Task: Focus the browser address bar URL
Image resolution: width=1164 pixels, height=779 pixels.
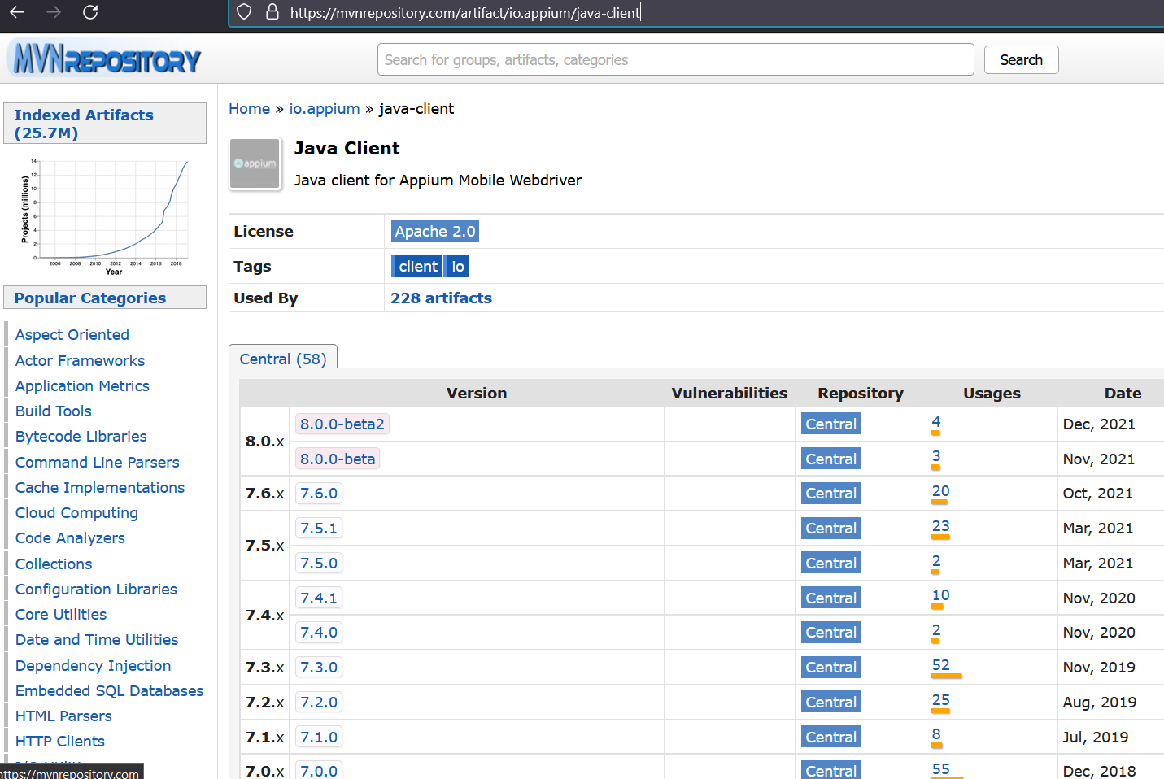Action: [465, 13]
